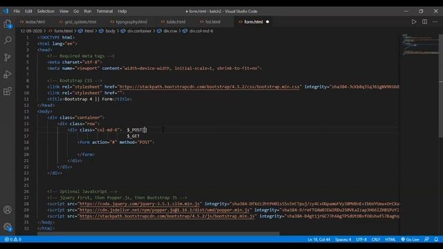This screenshot has width=443, height=249.
Task: Open the Go menu
Action: coord(76,11)
